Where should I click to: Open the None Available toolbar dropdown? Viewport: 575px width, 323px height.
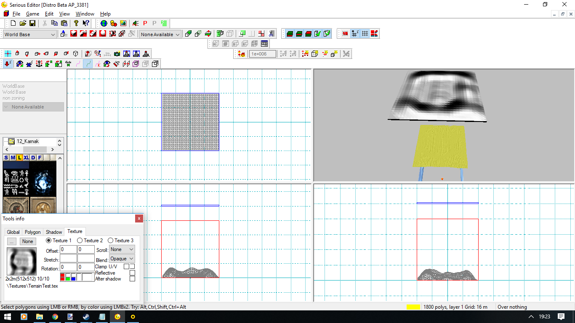click(x=160, y=34)
